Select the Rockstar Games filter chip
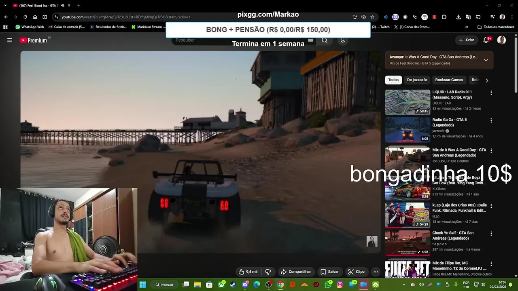 click(x=449, y=80)
